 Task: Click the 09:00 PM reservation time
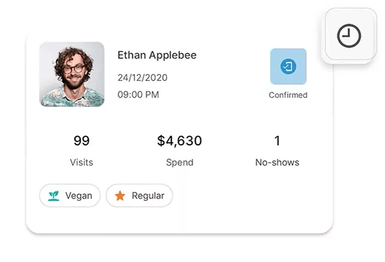pos(138,95)
